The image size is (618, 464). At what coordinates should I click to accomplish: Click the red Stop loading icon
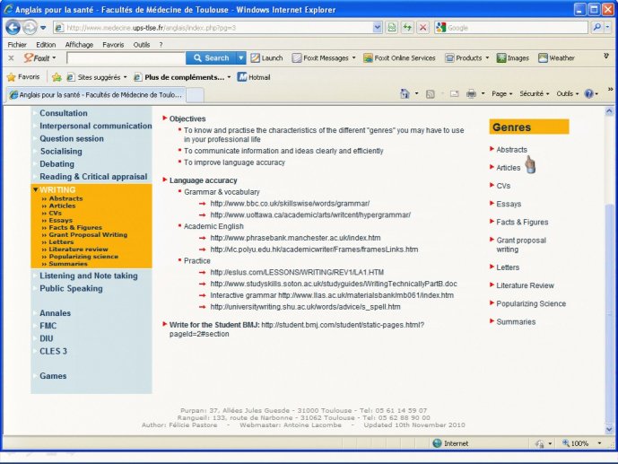pos(422,28)
